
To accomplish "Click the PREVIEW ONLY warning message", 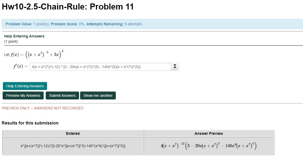I will pos(42,108).
